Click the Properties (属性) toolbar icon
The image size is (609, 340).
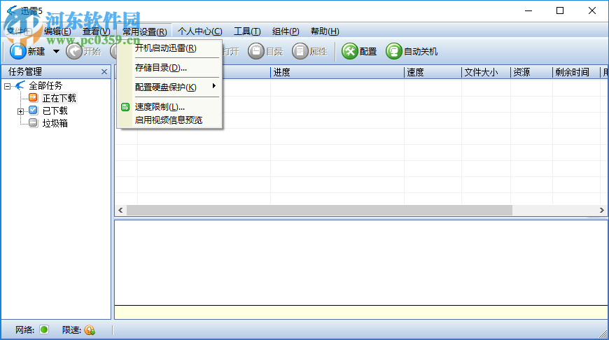(x=300, y=51)
